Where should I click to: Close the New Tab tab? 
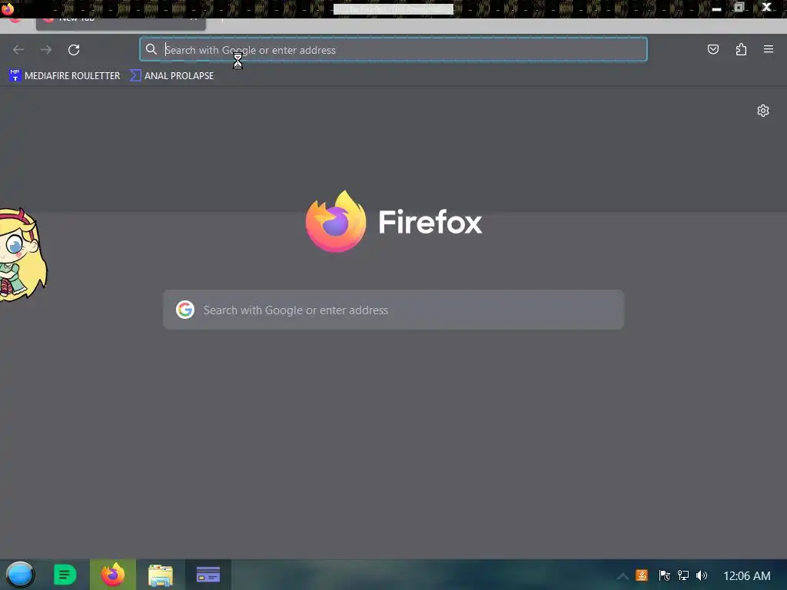194,19
